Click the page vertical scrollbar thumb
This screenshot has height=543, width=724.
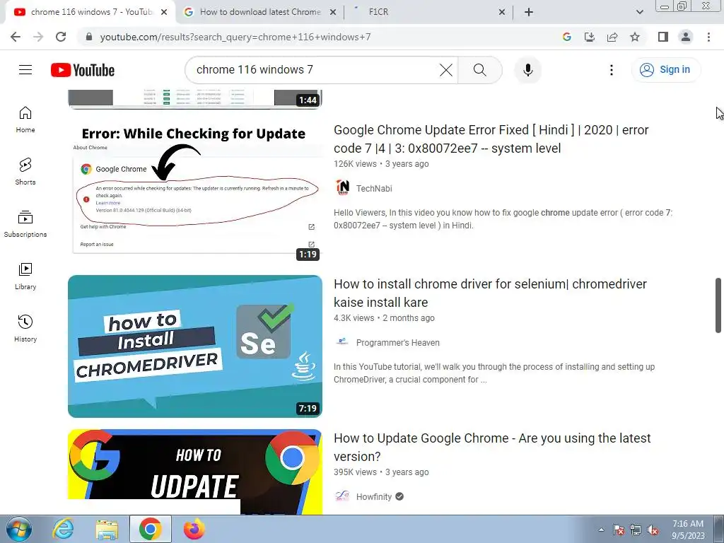click(x=718, y=305)
